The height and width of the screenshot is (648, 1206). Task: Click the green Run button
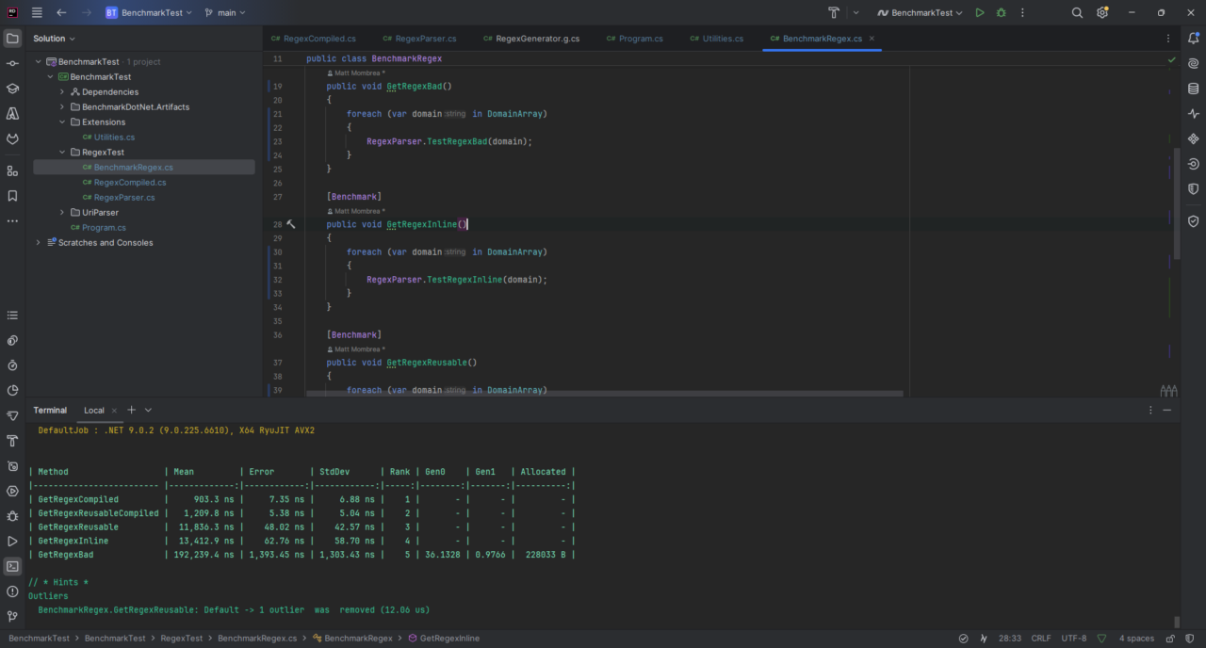[x=979, y=12]
